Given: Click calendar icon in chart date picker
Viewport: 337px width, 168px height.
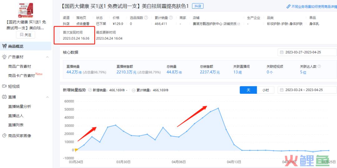Looking at the screenshot, I should tap(281, 90).
